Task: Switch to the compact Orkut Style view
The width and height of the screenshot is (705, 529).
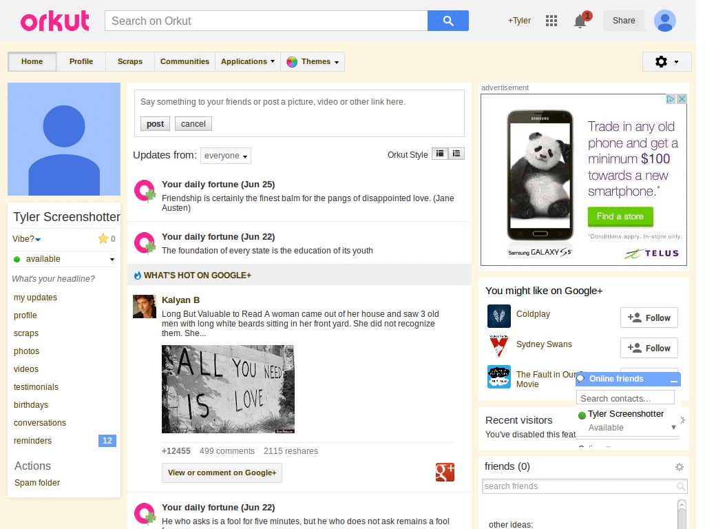Action: click(440, 154)
